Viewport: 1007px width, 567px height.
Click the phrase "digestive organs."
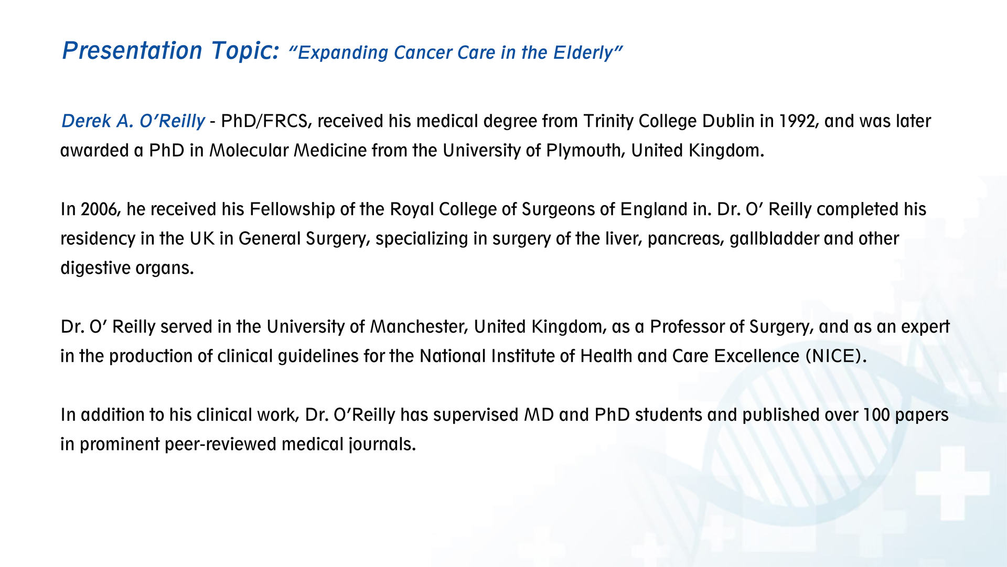[x=127, y=268]
